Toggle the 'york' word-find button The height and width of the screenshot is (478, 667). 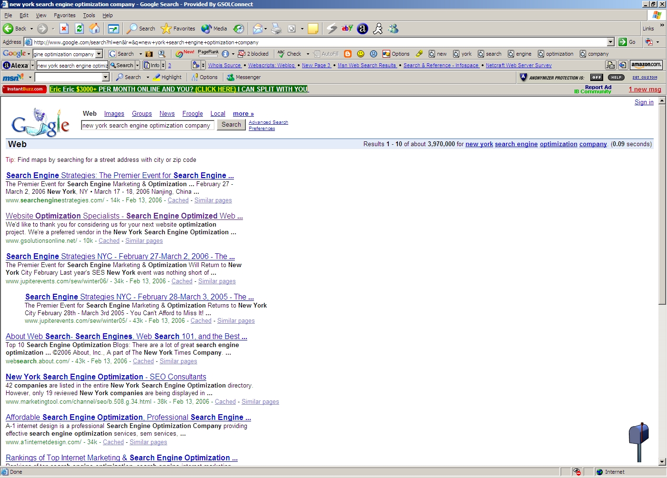point(462,54)
